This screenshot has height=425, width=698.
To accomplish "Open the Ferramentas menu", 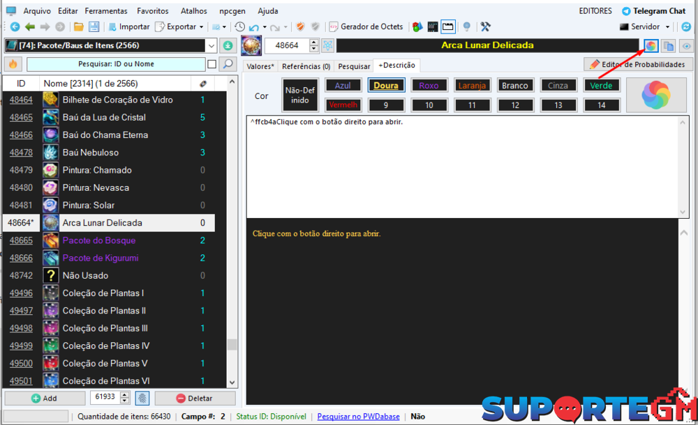I will point(106,11).
